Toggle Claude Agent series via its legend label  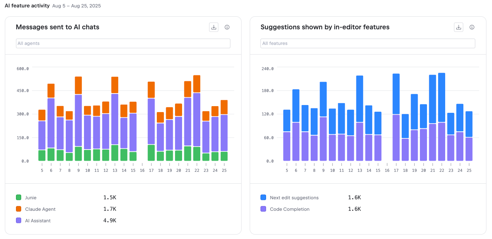(x=40, y=209)
